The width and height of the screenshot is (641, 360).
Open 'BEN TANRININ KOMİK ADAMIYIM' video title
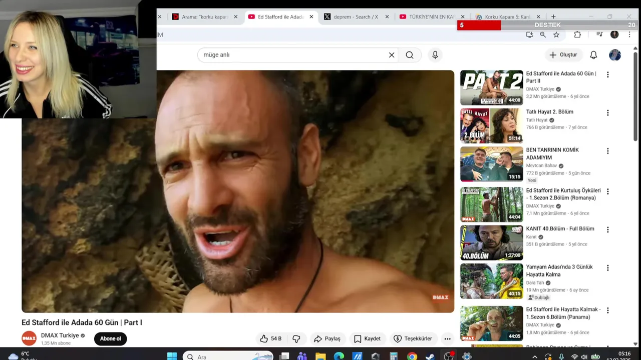(x=552, y=153)
